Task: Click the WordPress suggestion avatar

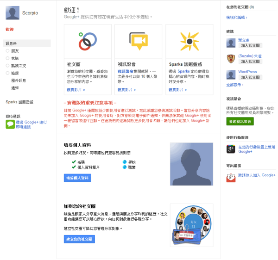Action: (x=231, y=74)
